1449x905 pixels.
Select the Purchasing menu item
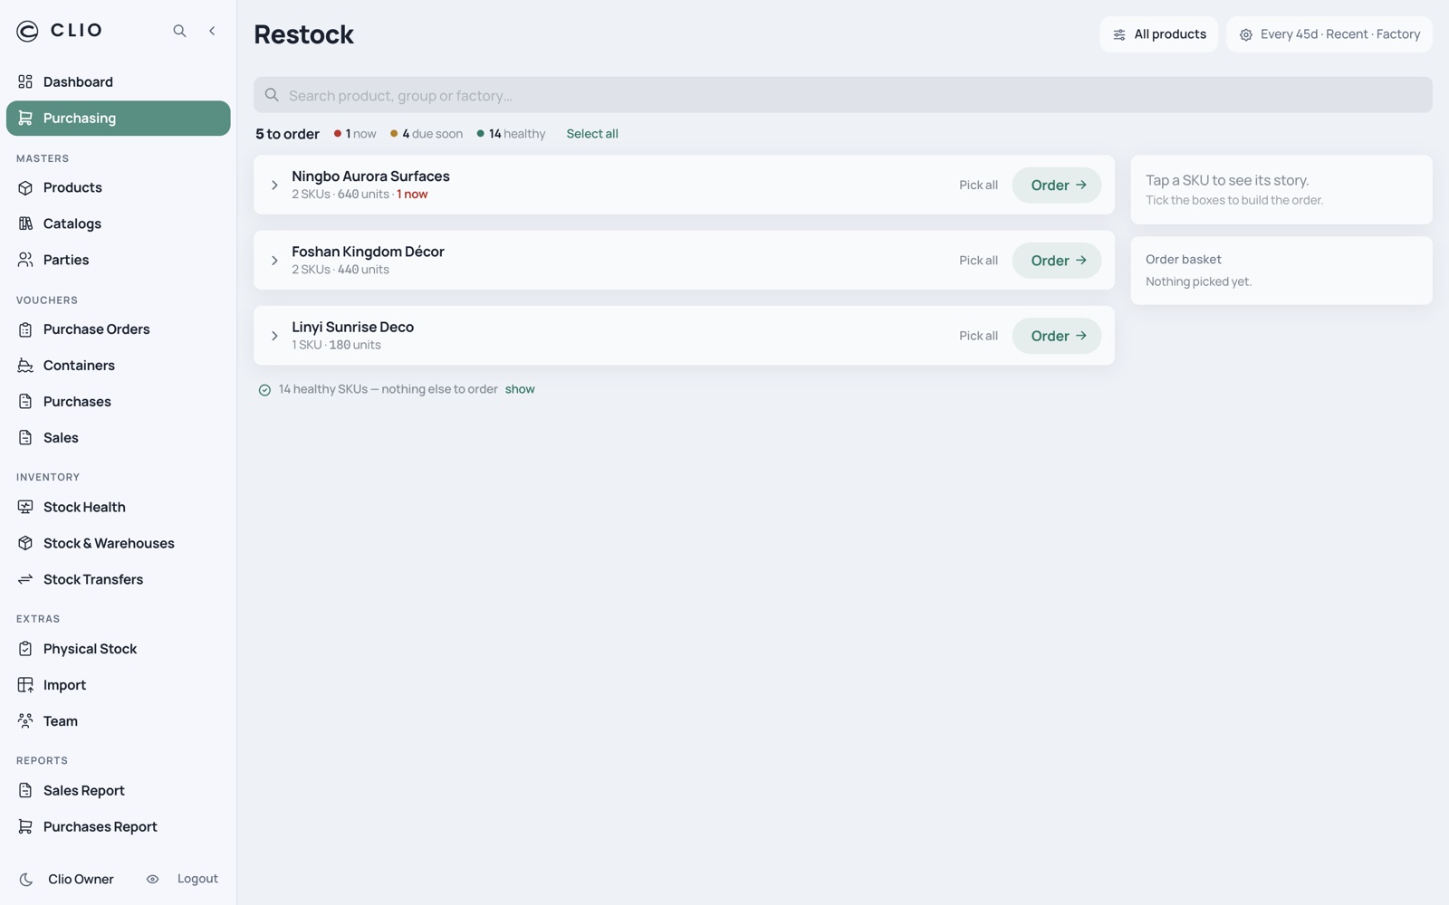pyautogui.click(x=118, y=118)
